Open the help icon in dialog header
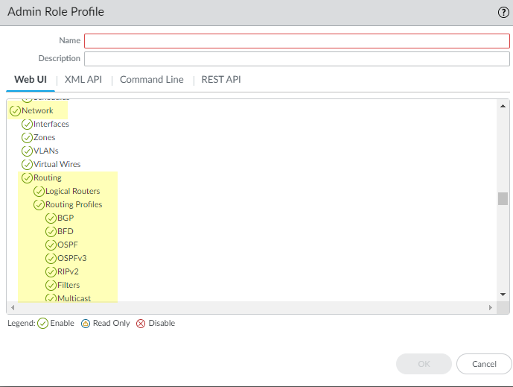513x387 pixels. [503, 13]
